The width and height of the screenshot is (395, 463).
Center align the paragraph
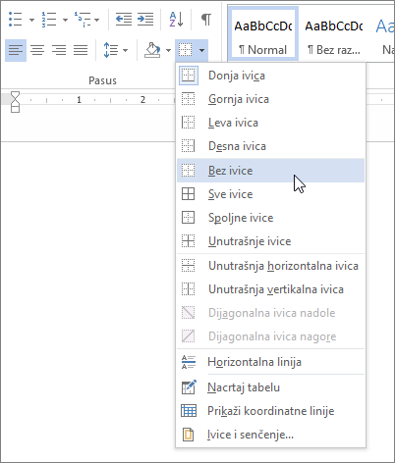(x=37, y=50)
